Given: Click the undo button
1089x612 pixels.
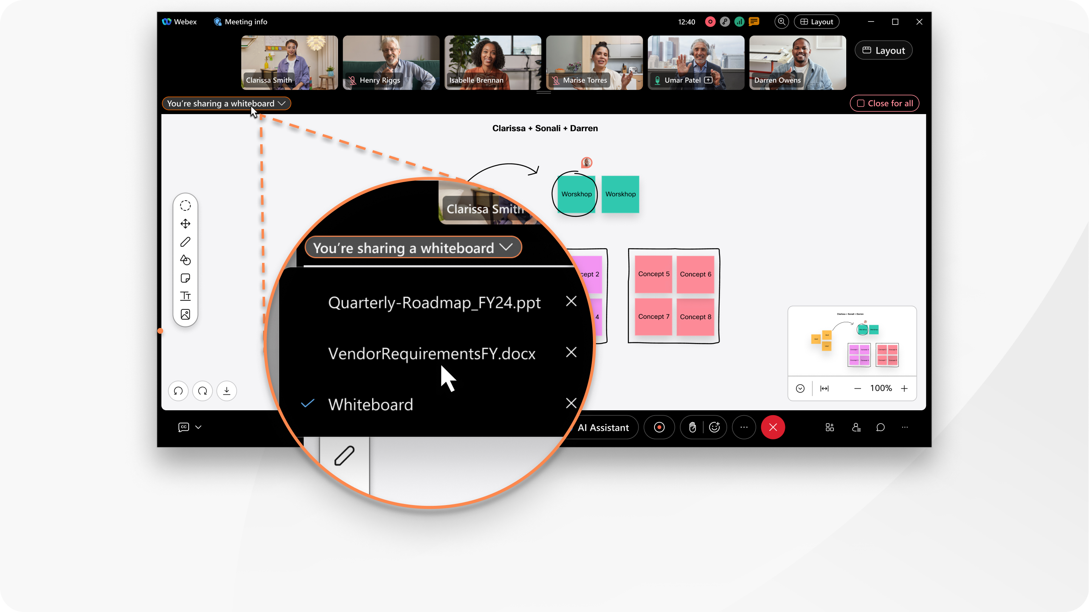Looking at the screenshot, I should click(x=178, y=391).
